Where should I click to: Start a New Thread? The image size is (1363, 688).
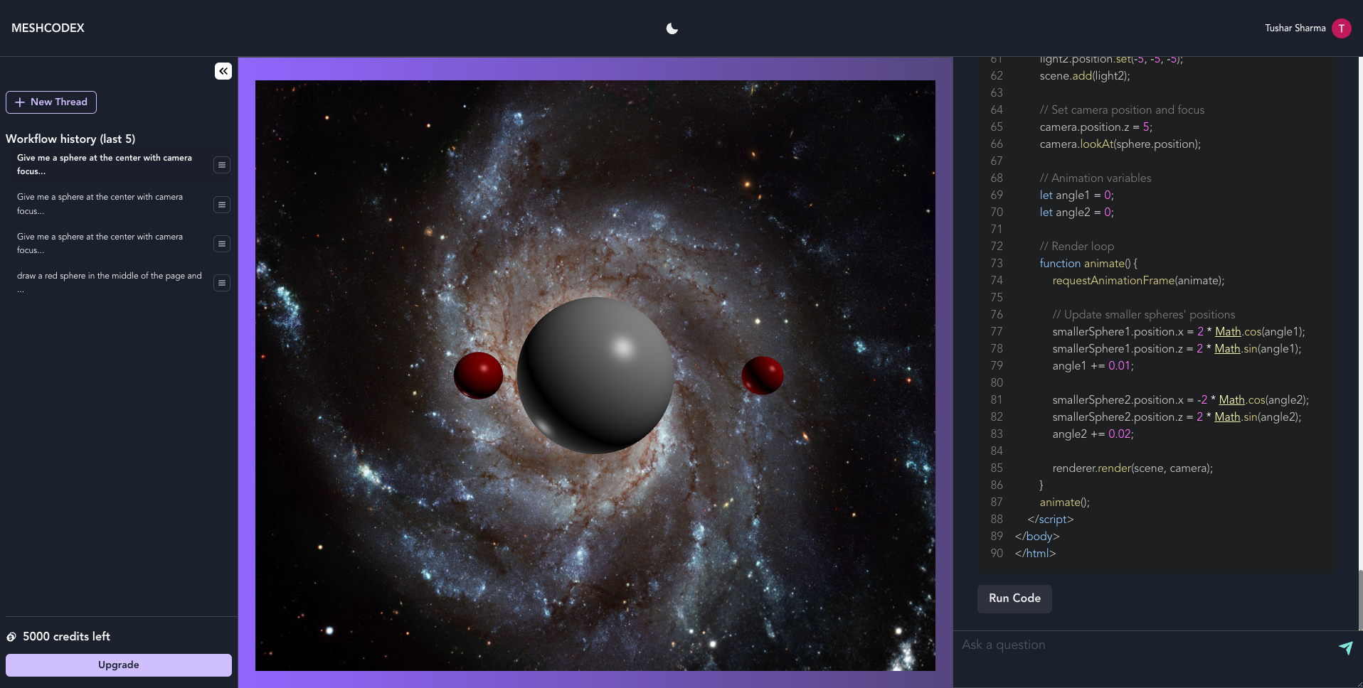(51, 102)
